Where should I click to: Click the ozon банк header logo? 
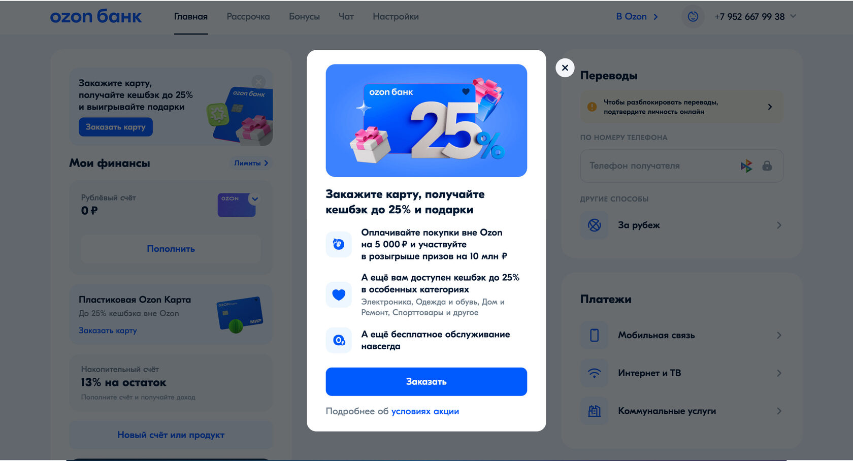pyautogui.click(x=96, y=16)
